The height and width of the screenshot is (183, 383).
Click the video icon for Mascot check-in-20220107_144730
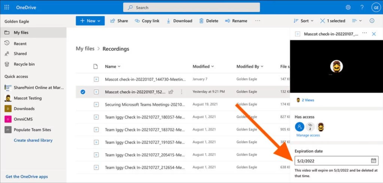[x=96, y=79]
